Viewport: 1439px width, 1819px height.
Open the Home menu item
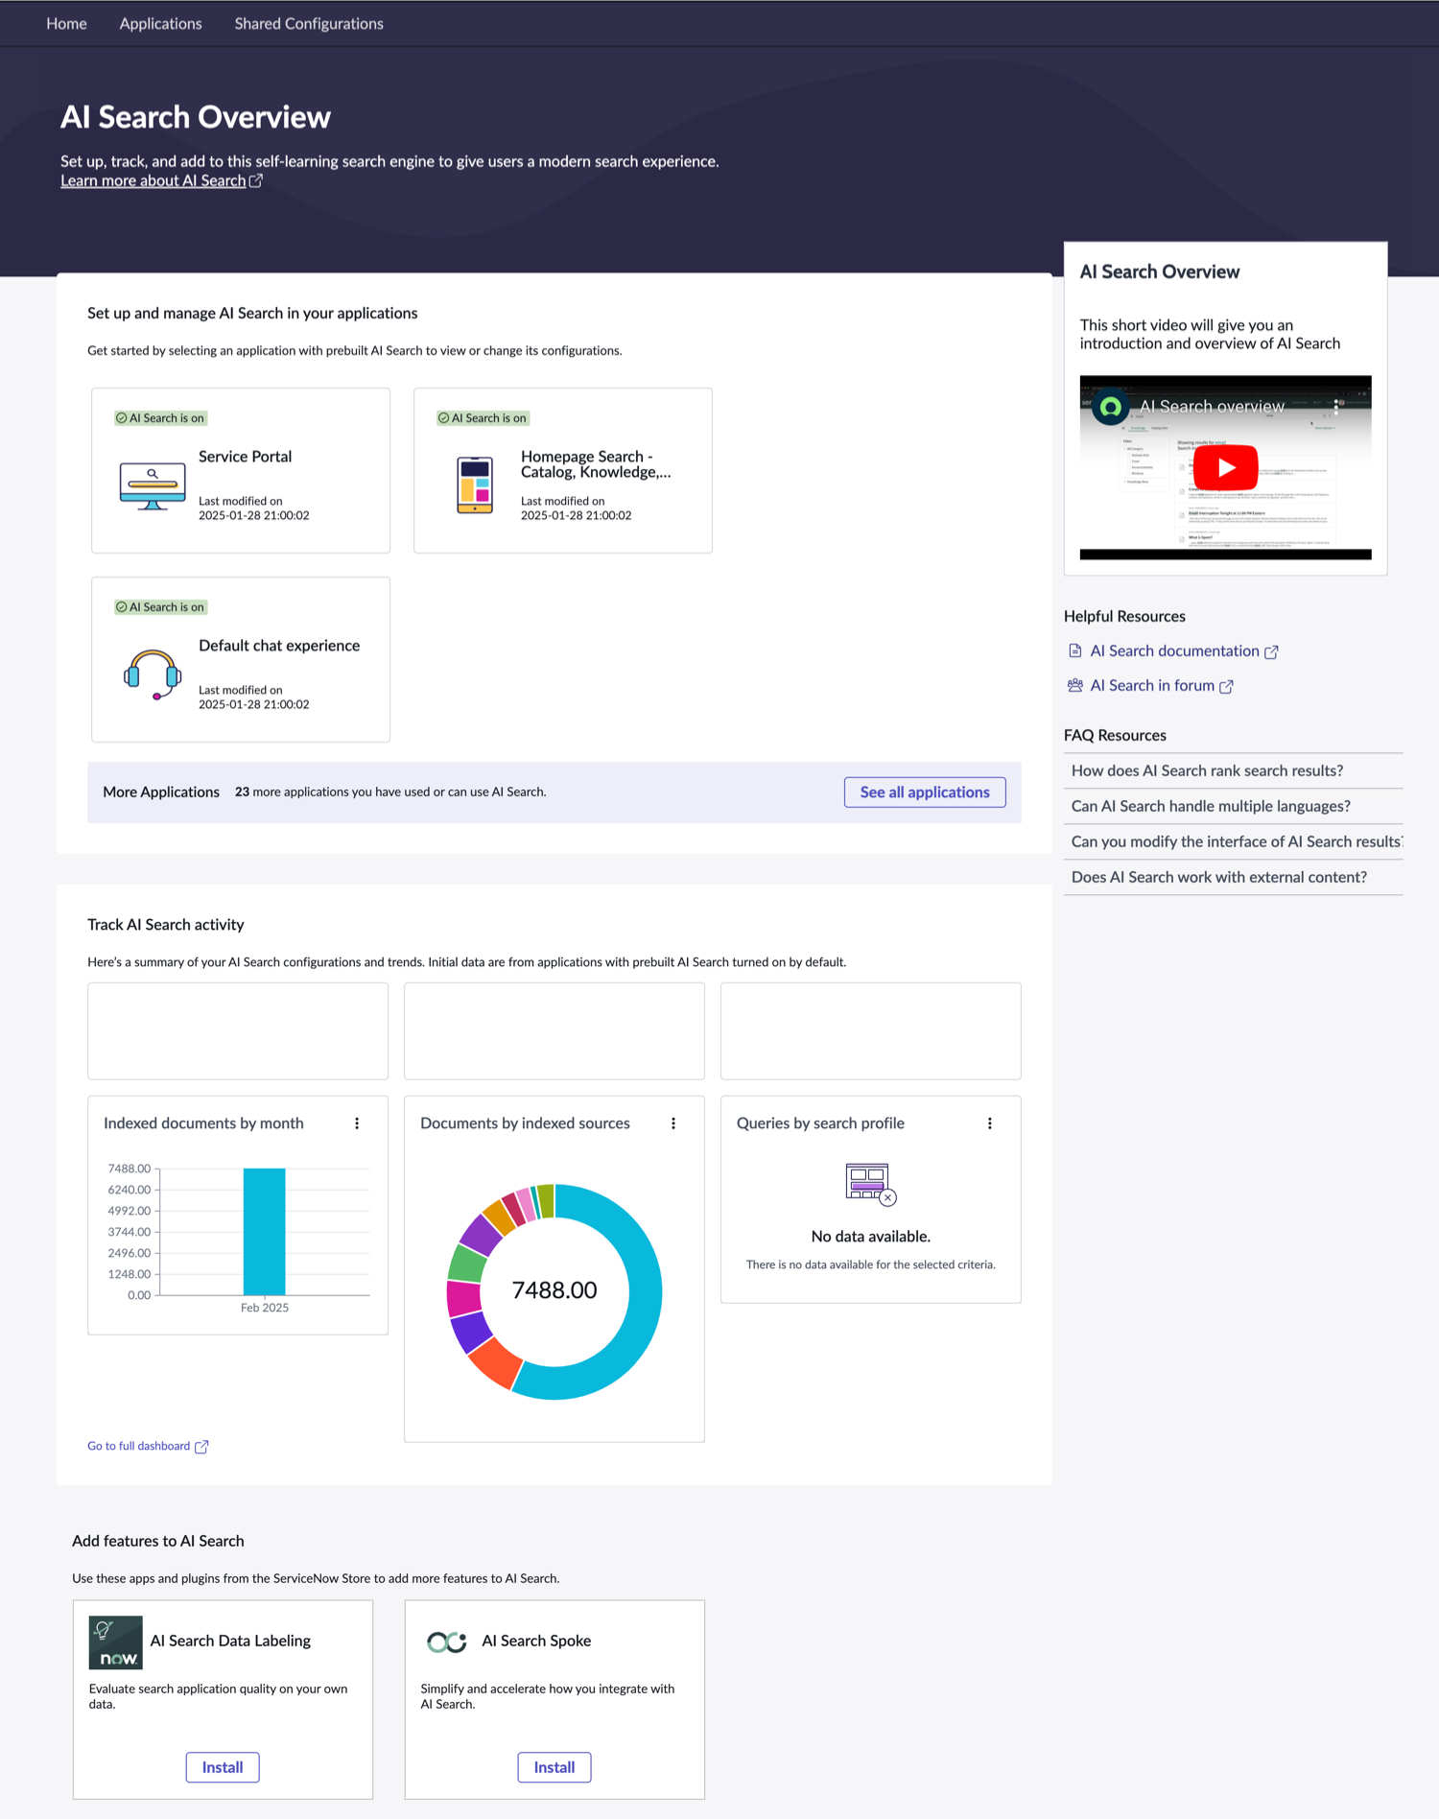[x=66, y=23]
